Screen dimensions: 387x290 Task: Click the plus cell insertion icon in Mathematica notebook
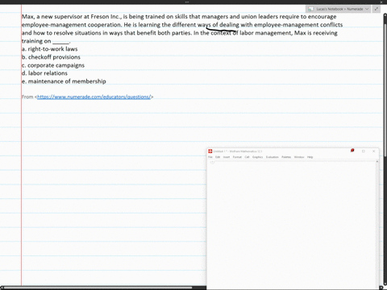click(x=212, y=163)
